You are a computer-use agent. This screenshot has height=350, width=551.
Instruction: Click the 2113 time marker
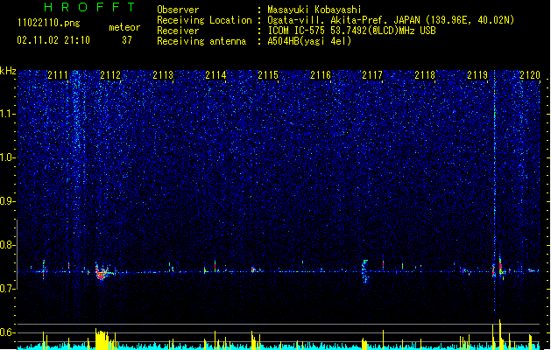[163, 75]
